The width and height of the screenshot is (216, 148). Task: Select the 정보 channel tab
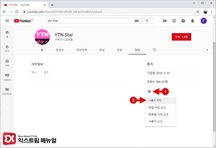point(137,50)
